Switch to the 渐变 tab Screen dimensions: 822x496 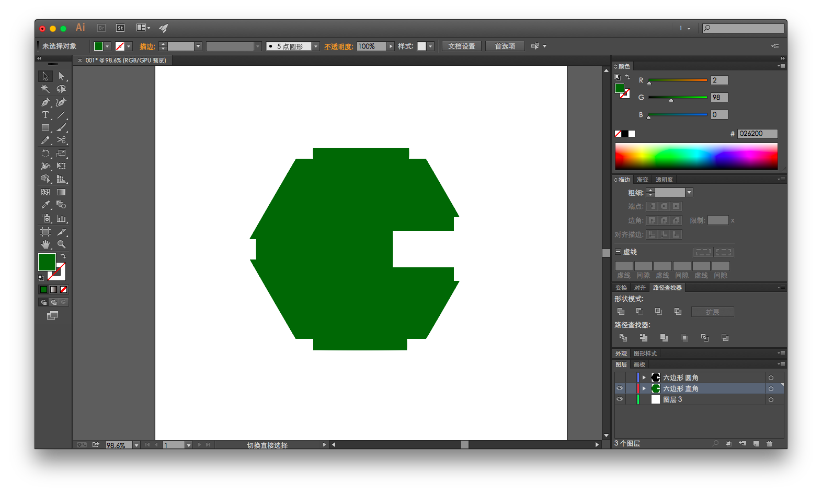(x=643, y=180)
